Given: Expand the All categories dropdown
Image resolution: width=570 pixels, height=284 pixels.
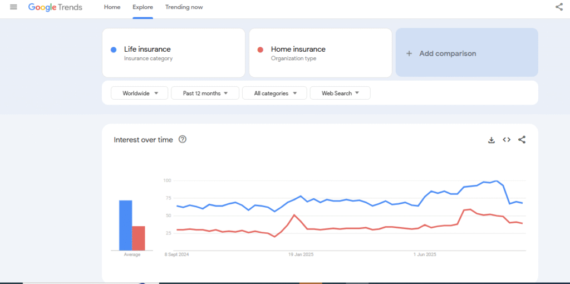Looking at the screenshot, I should tap(274, 94).
